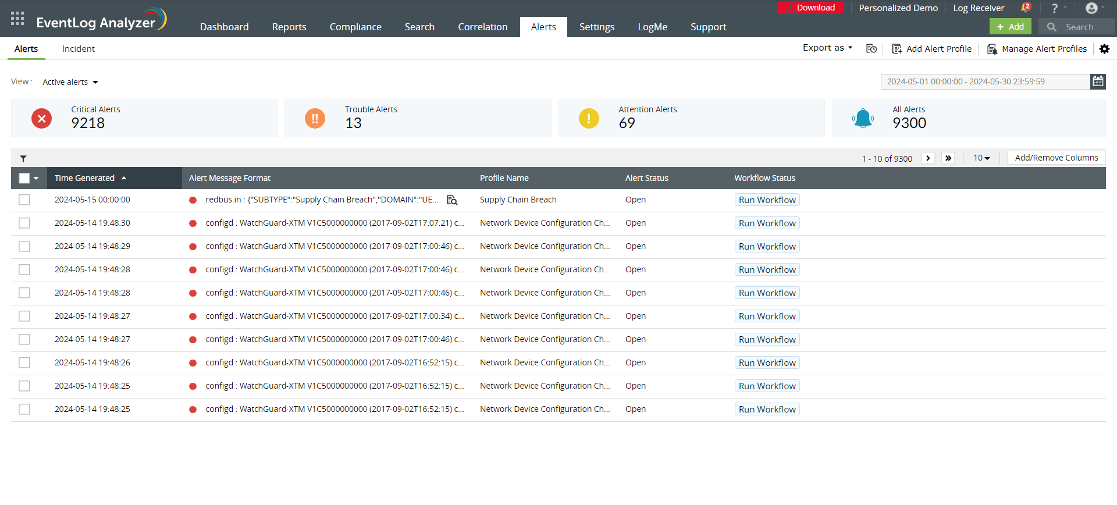Click the calendar date picker icon
The height and width of the screenshot is (505, 1117).
pyautogui.click(x=1098, y=81)
